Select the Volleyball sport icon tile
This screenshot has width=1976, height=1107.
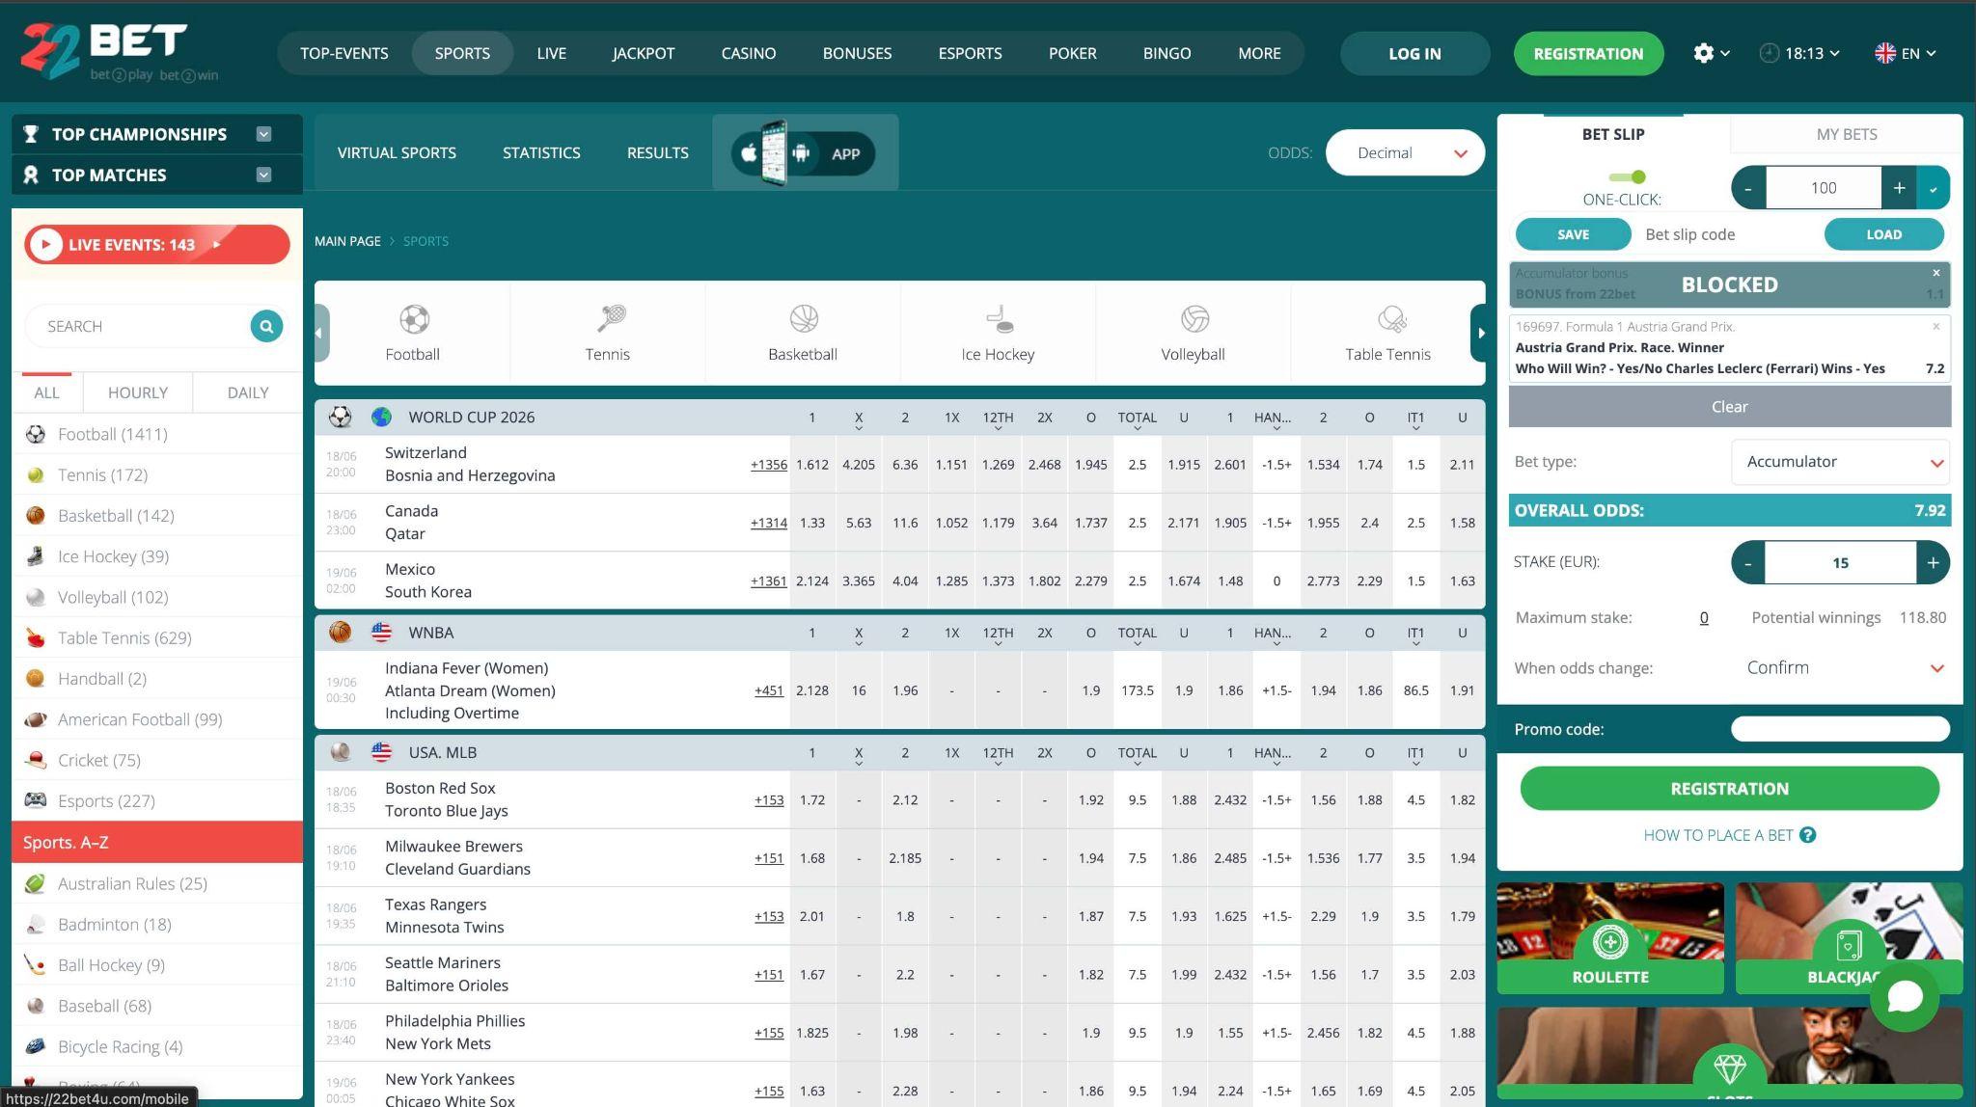(1193, 334)
